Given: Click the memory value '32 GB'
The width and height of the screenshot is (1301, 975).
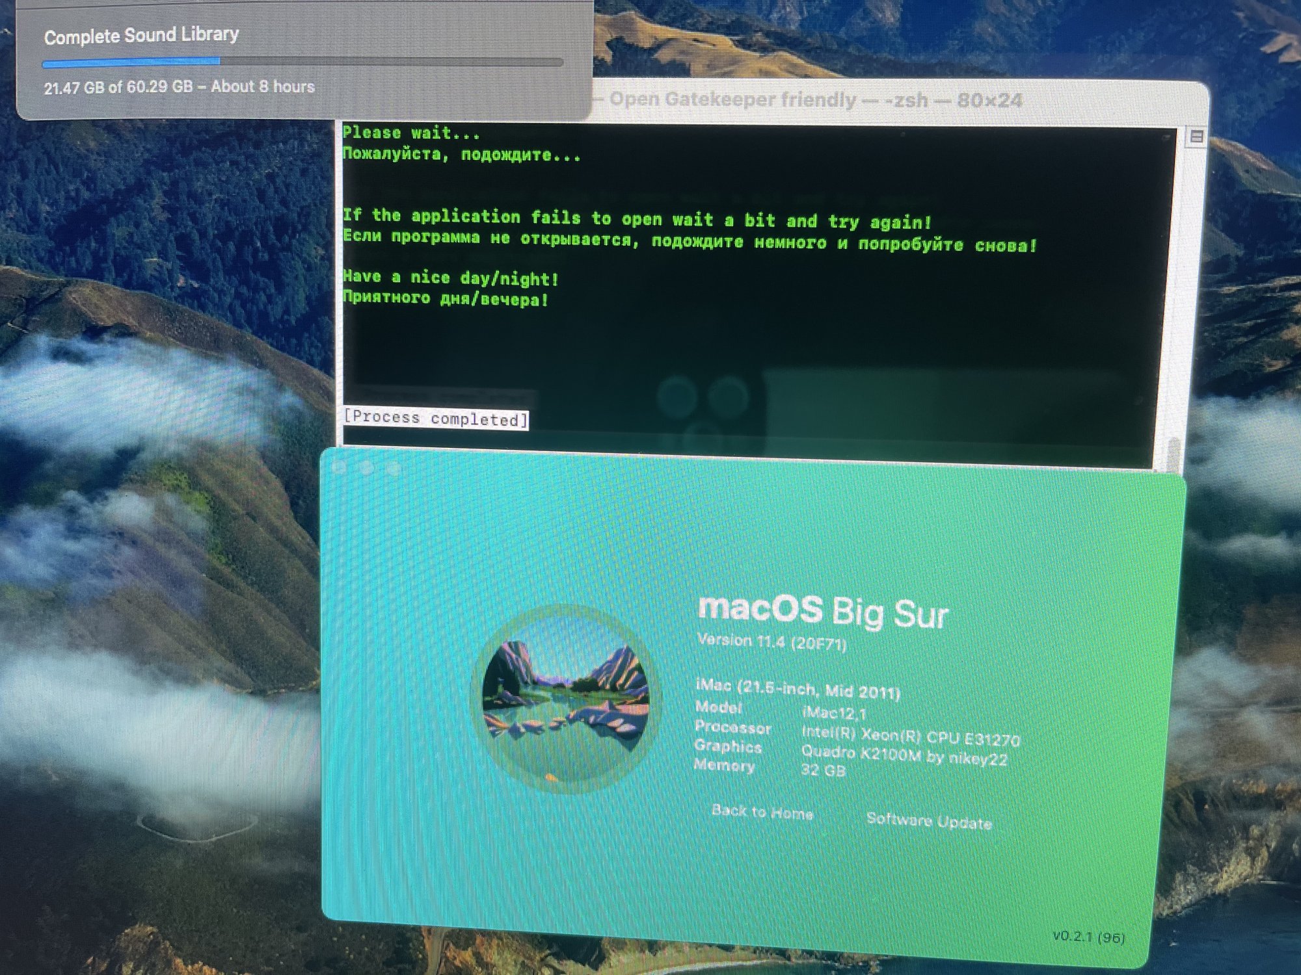Looking at the screenshot, I should (823, 770).
